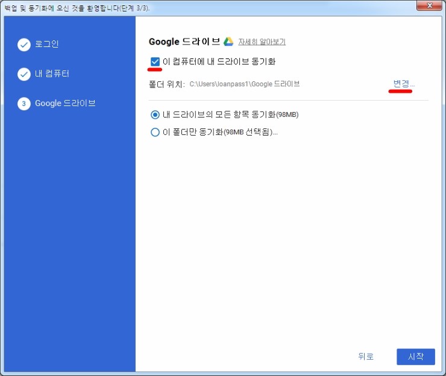The height and width of the screenshot is (376, 446).
Task: Close the 백업 및 동기화 window
Action: pyautogui.click(x=430, y=5)
